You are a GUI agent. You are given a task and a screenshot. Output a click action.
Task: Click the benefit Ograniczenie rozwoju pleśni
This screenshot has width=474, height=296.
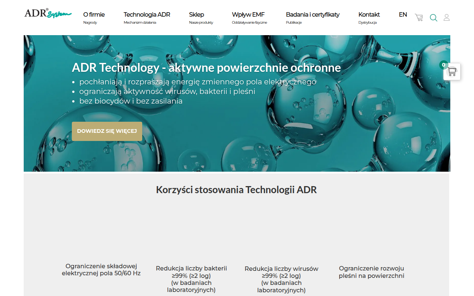click(x=371, y=272)
